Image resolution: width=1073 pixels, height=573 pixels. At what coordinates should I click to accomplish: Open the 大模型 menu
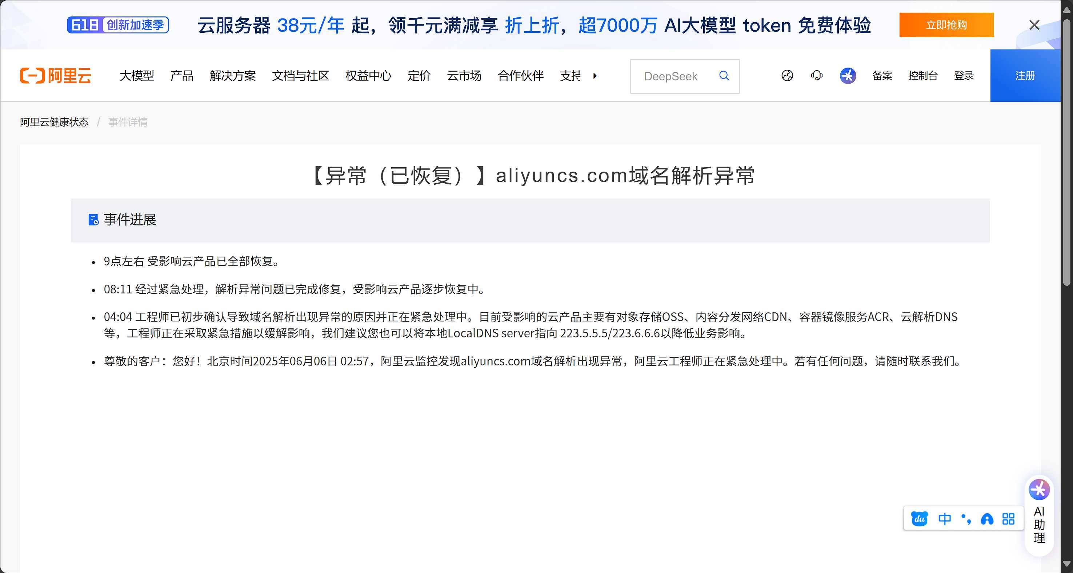coord(137,76)
